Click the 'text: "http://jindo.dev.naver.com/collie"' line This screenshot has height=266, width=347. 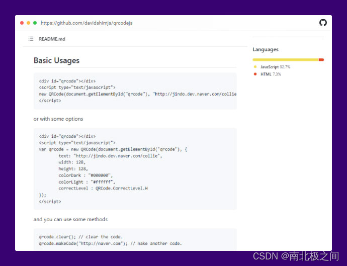[x=111, y=156]
